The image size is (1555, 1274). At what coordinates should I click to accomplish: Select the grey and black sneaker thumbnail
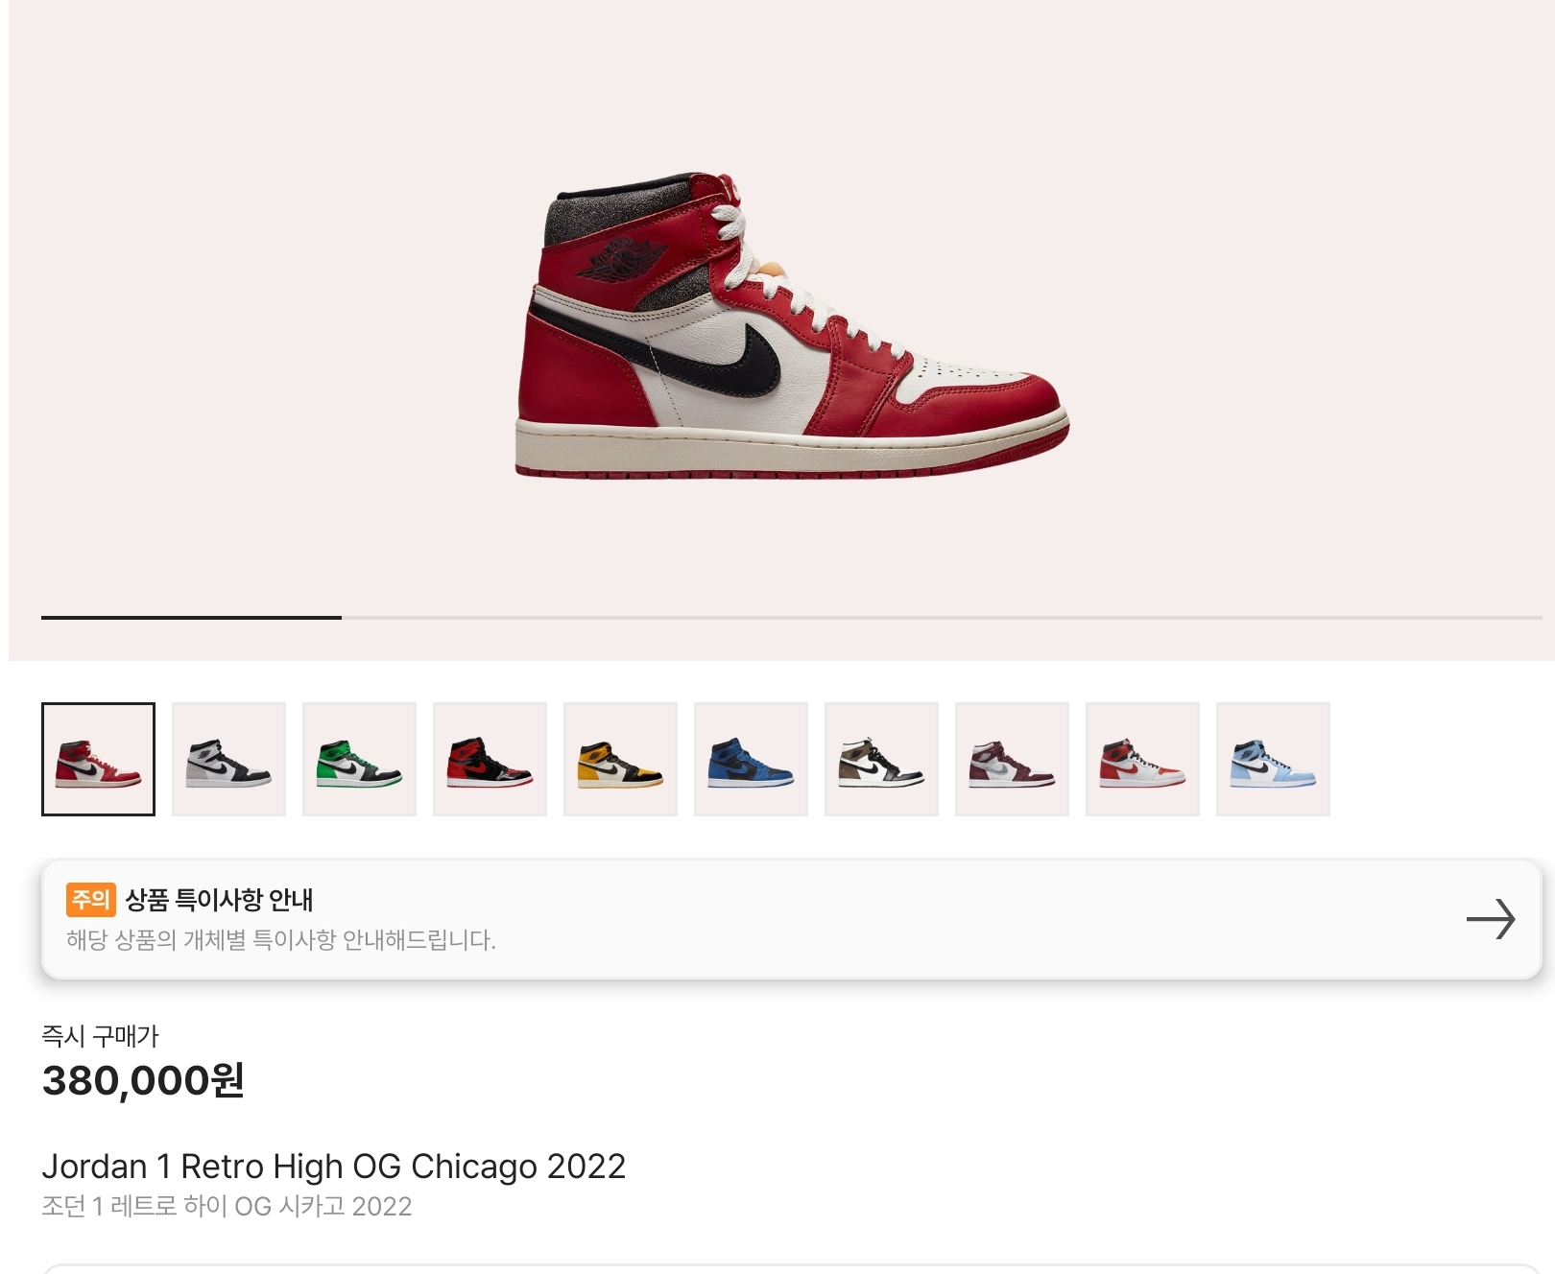(x=228, y=759)
